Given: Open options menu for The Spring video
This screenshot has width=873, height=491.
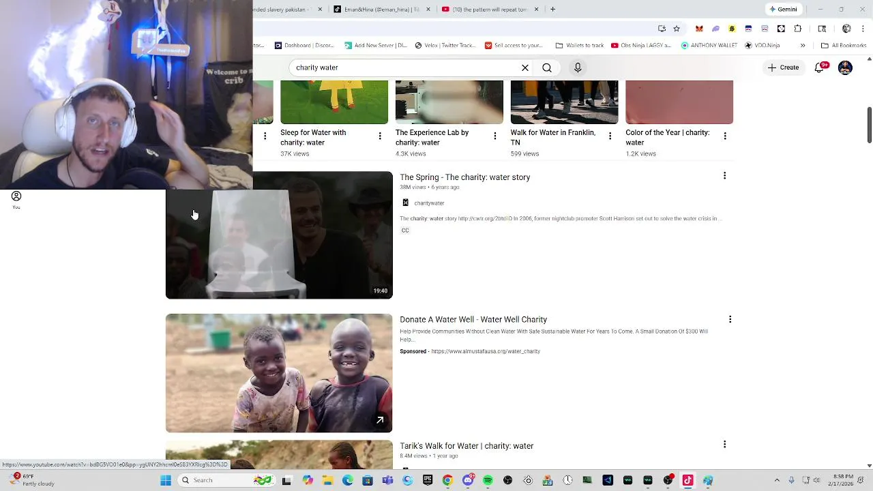Looking at the screenshot, I should (724, 176).
